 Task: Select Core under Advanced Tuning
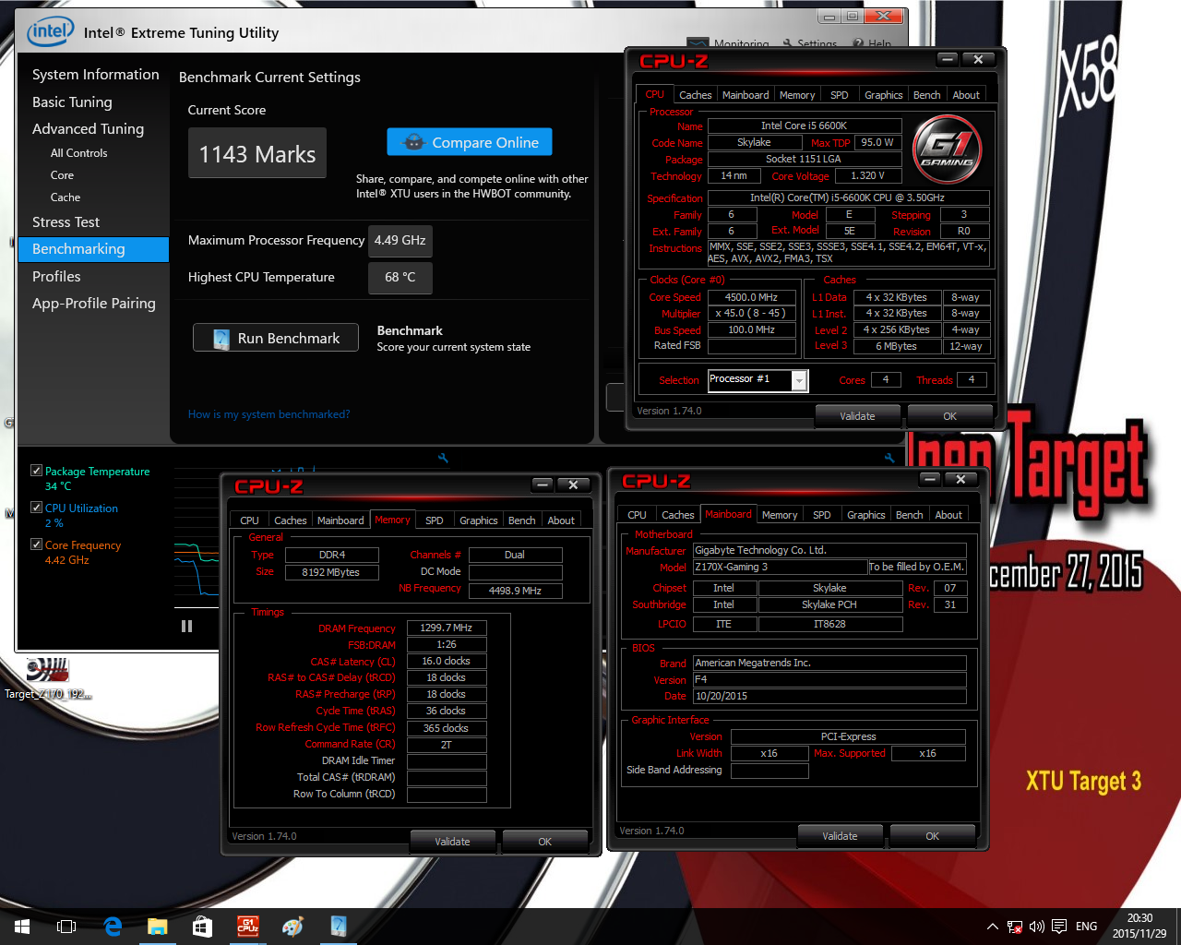pyautogui.click(x=62, y=175)
